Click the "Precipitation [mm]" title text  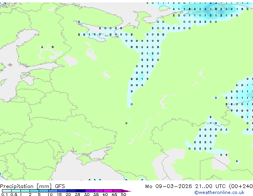pyautogui.click(x=26, y=186)
